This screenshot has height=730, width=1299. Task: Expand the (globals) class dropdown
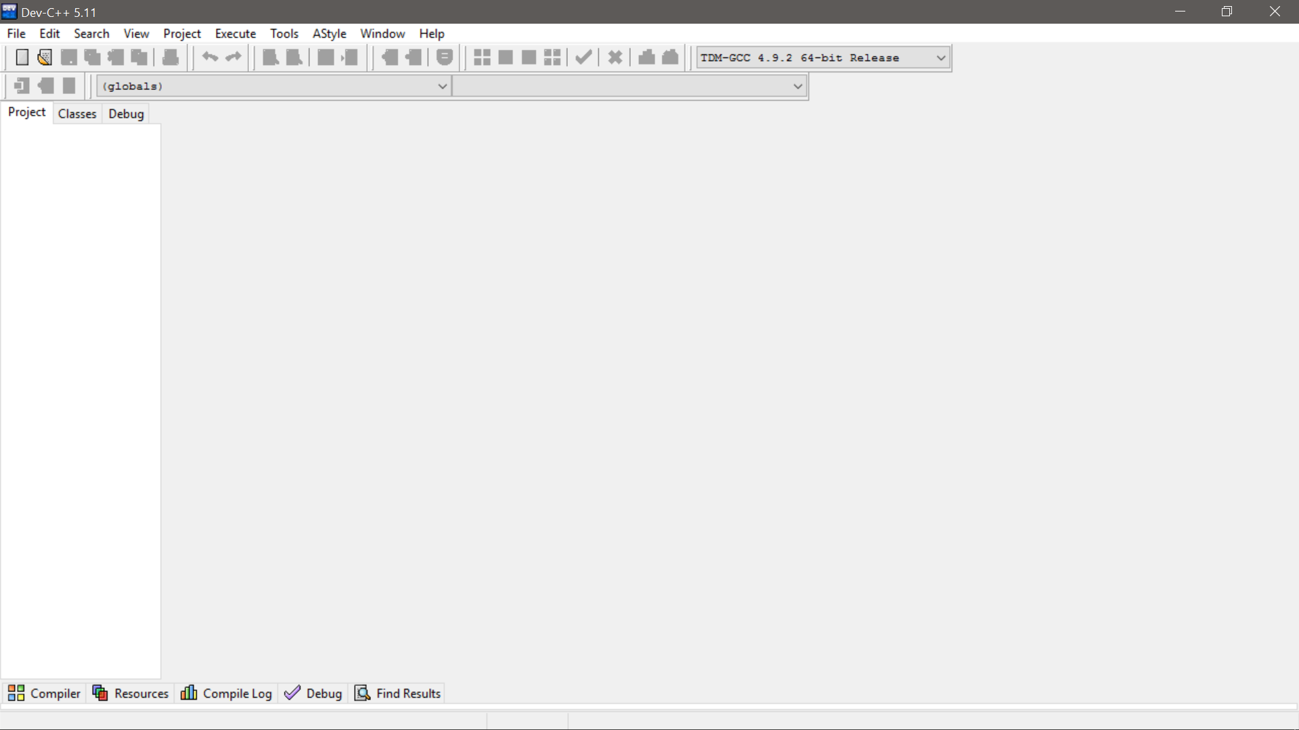pyautogui.click(x=273, y=86)
